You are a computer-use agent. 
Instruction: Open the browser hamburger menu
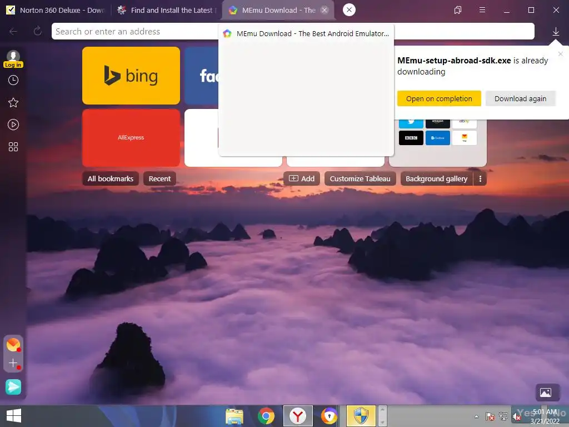click(x=482, y=10)
